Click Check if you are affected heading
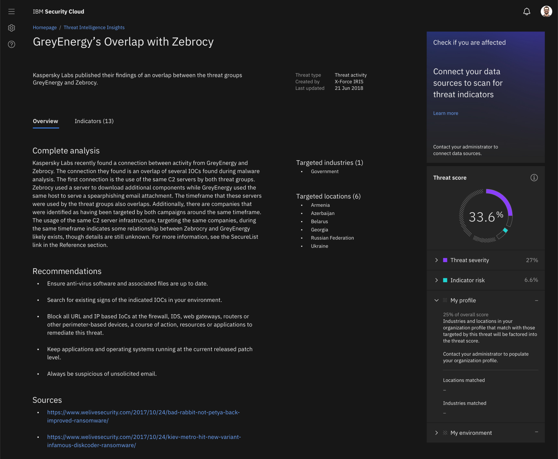Screen dimensions: 558x459 click(x=469, y=42)
